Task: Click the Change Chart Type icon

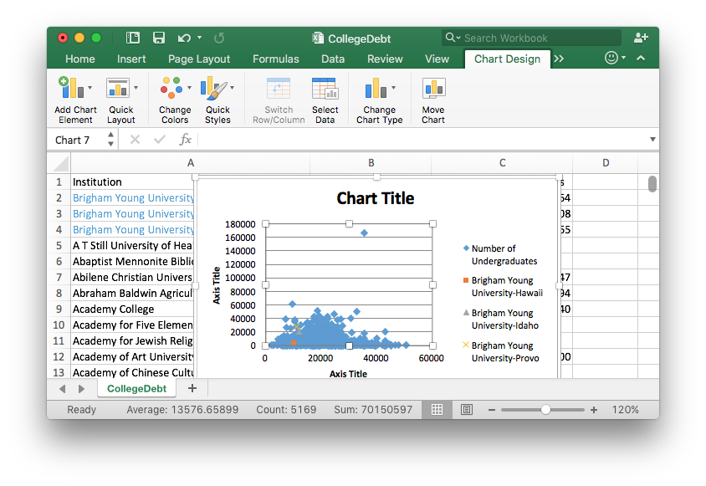Action: pos(376,88)
